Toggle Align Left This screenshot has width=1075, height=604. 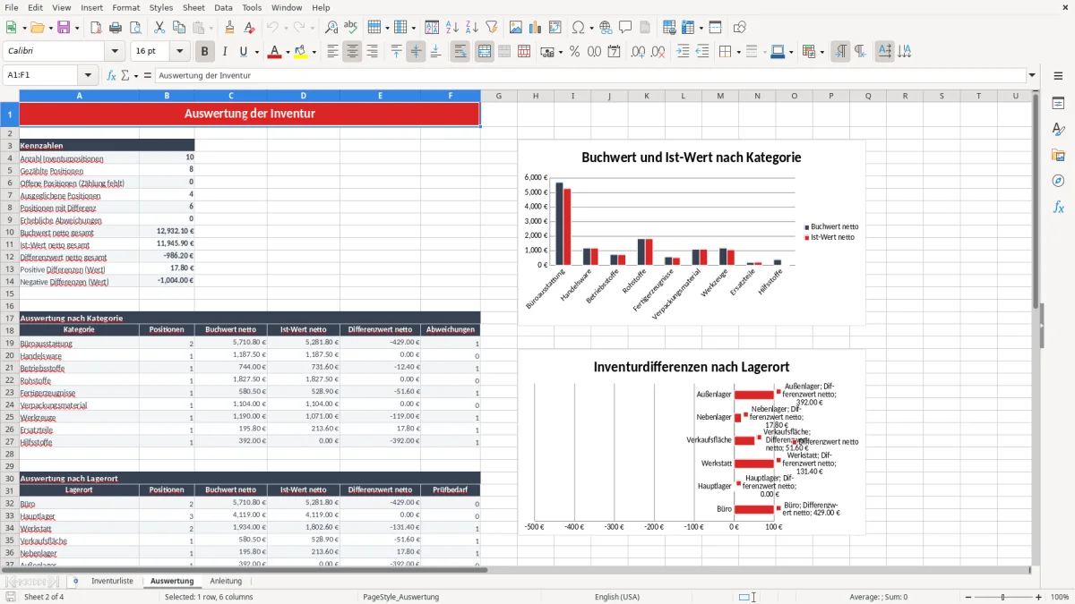tap(332, 52)
